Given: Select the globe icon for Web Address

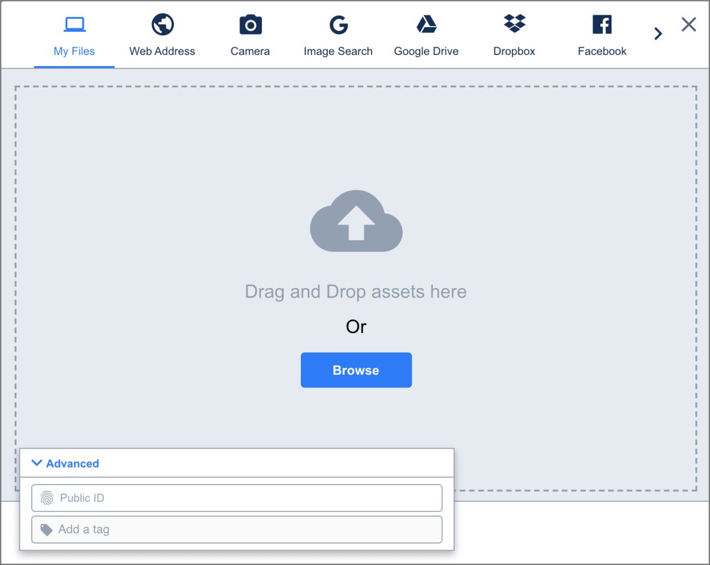Looking at the screenshot, I should (162, 25).
